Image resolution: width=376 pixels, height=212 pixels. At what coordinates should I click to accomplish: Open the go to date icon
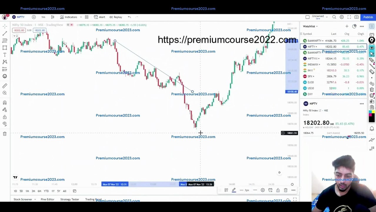(74, 191)
